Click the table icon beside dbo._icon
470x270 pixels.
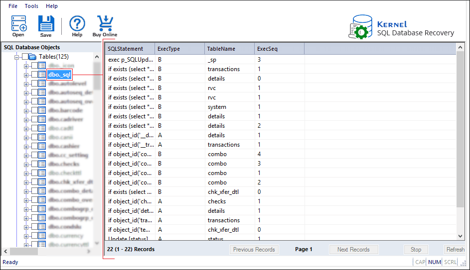point(42,66)
